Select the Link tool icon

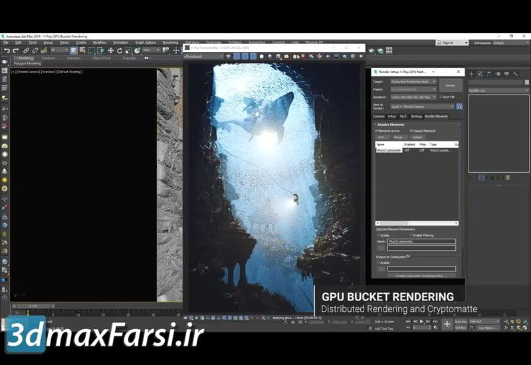(x=27, y=50)
